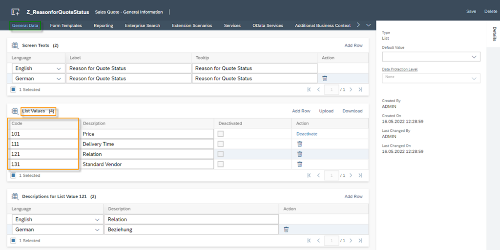
Task: Toggle the vertical Details side panel tab
Action: (x=495, y=34)
